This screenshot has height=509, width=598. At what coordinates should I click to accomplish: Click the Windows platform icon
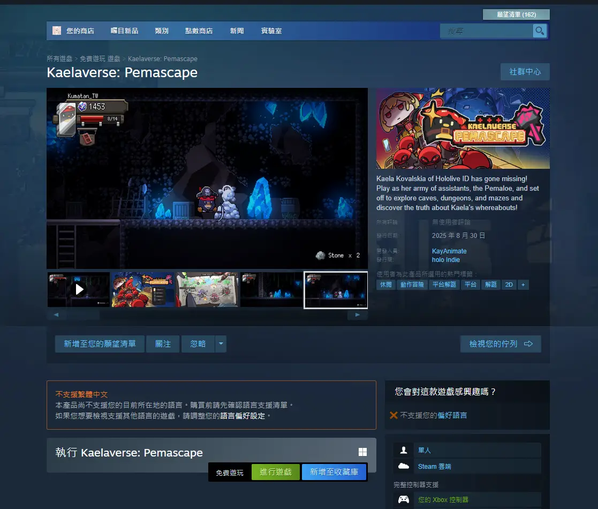tap(362, 452)
